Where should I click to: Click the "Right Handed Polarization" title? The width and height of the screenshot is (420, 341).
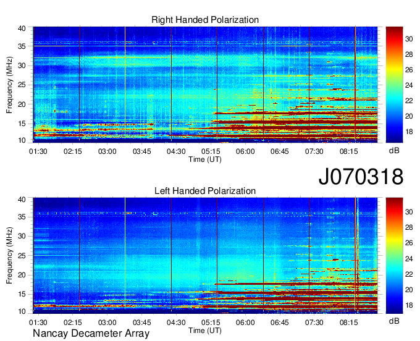tap(205, 20)
